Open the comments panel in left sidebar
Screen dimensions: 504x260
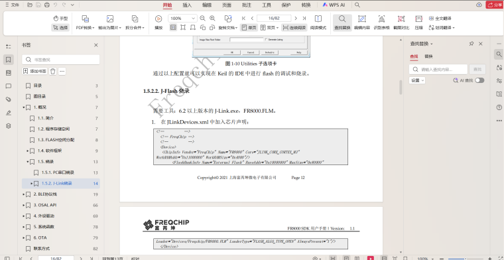click(x=9, y=86)
